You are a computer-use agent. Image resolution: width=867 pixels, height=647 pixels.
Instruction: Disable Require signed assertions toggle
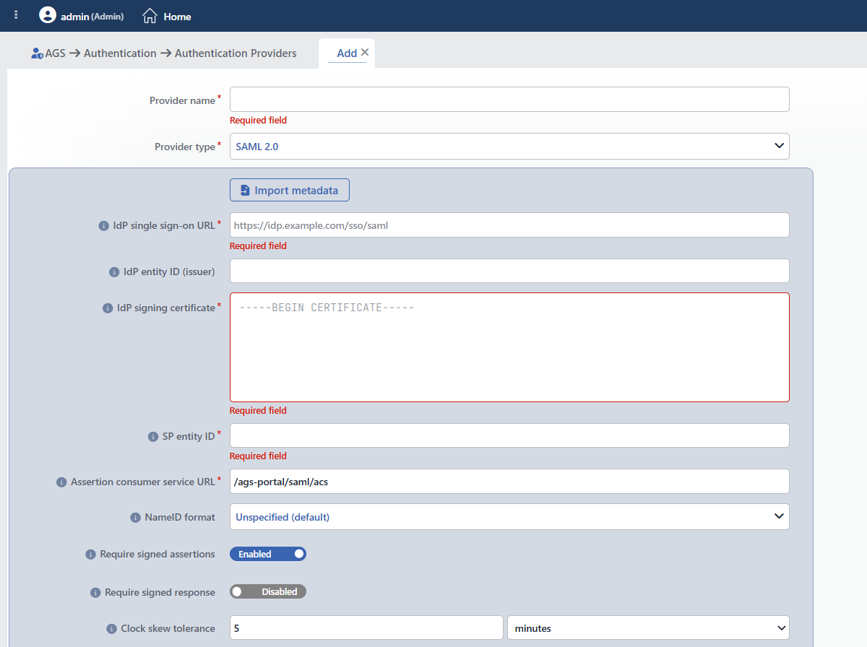pos(268,554)
